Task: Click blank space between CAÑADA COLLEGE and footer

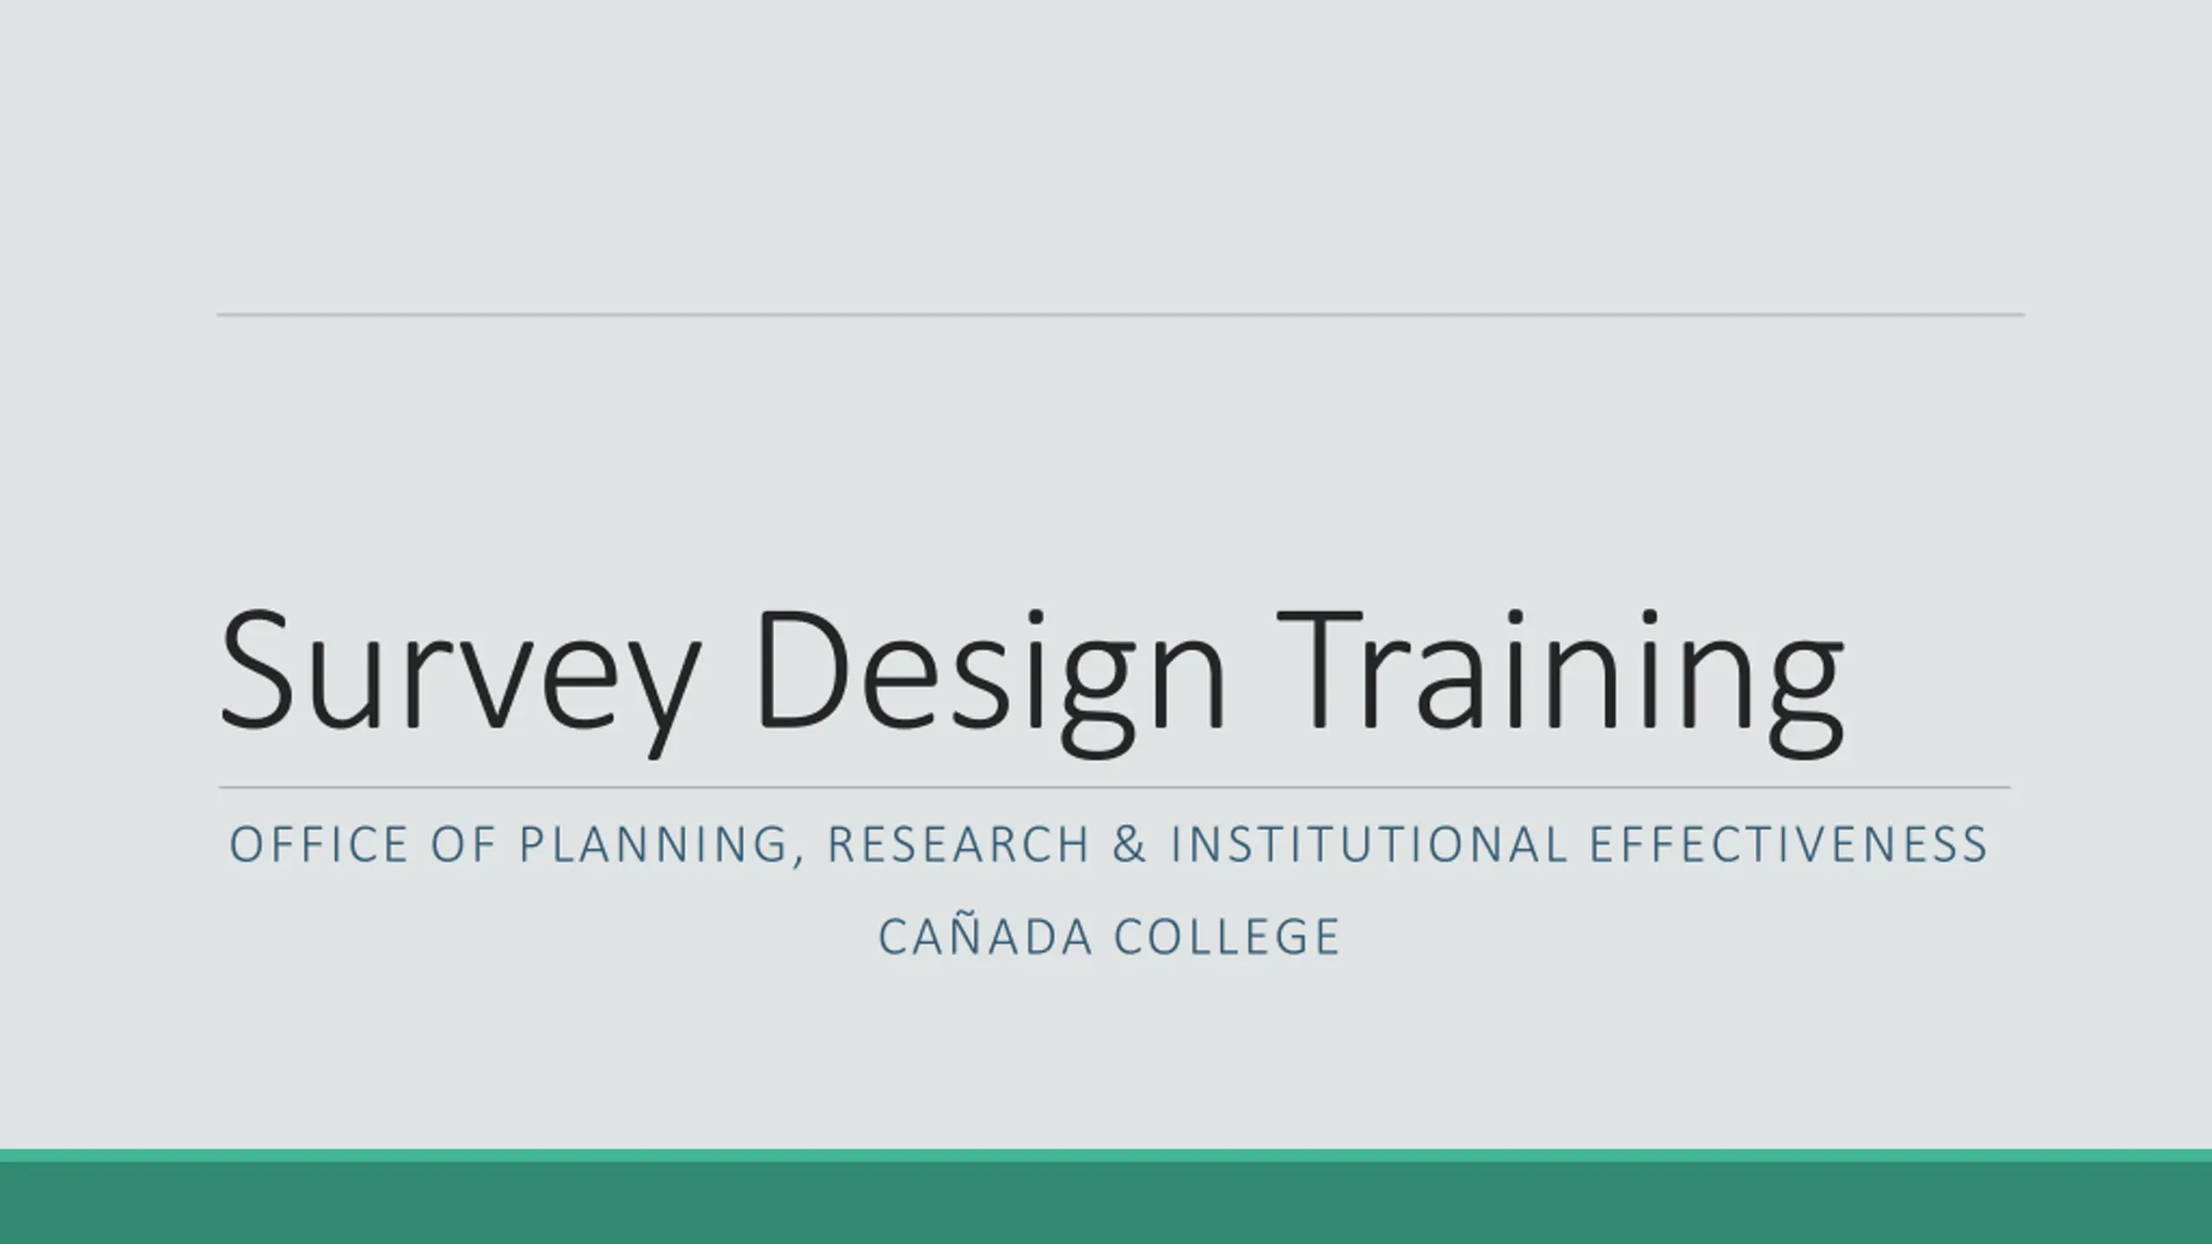Action: click(x=1106, y=1054)
